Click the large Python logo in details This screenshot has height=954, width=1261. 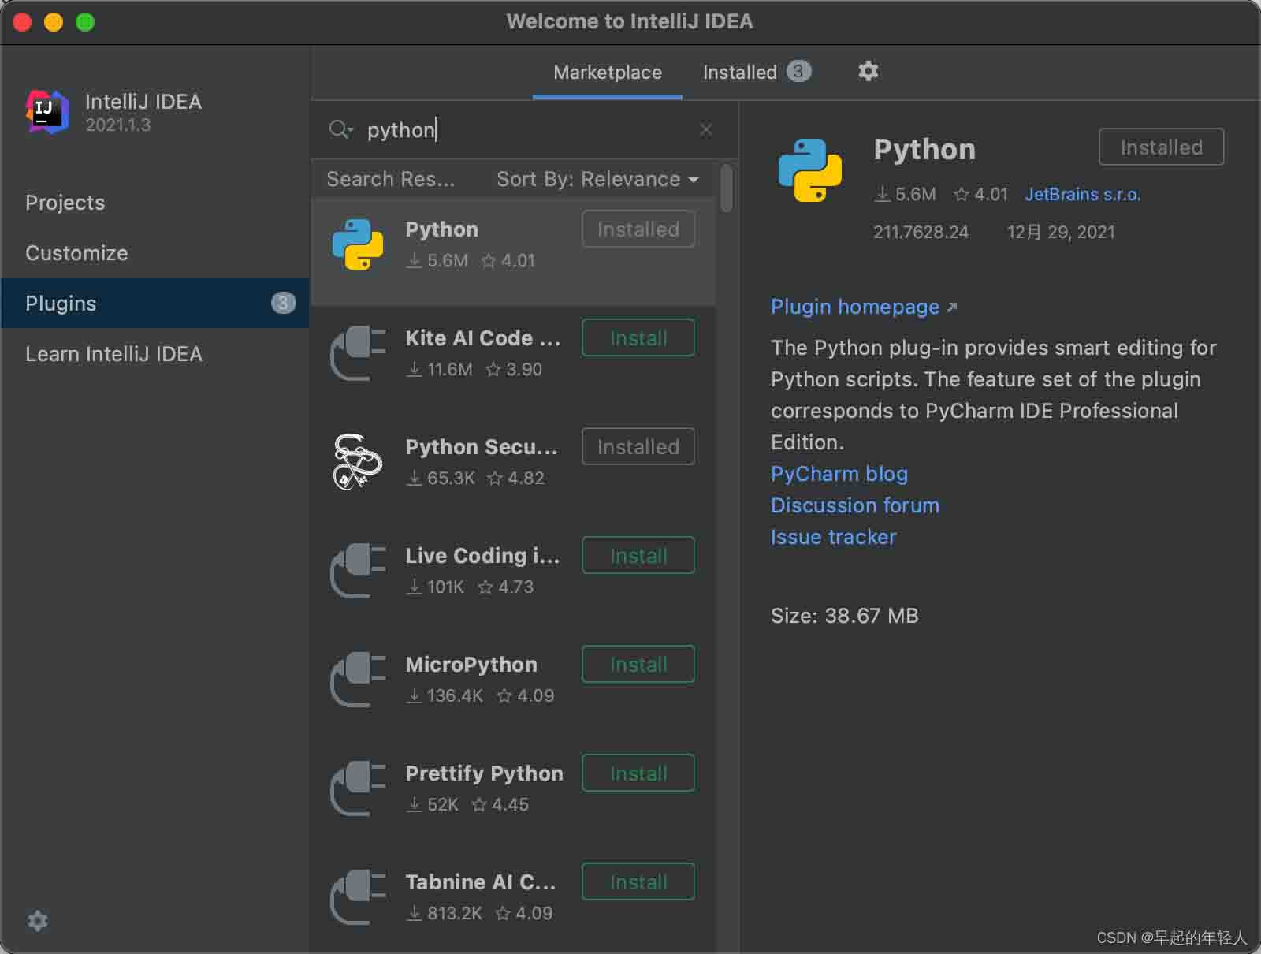(810, 170)
